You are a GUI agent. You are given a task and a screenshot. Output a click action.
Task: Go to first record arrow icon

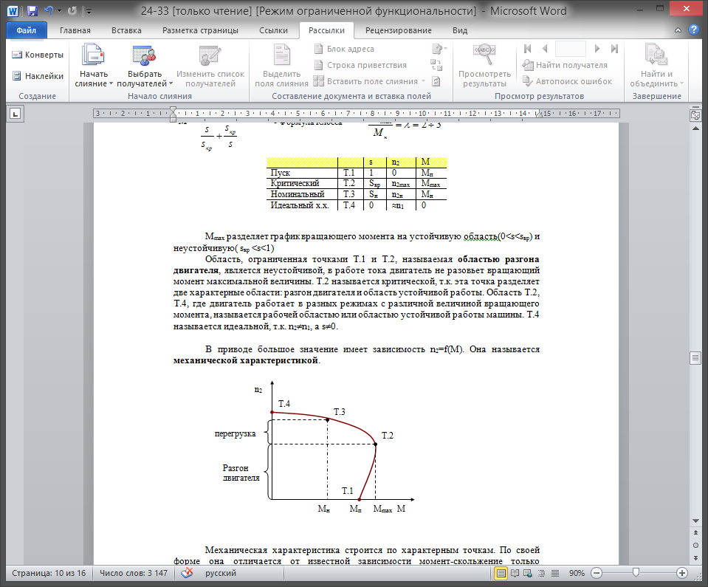click(527, 48)
